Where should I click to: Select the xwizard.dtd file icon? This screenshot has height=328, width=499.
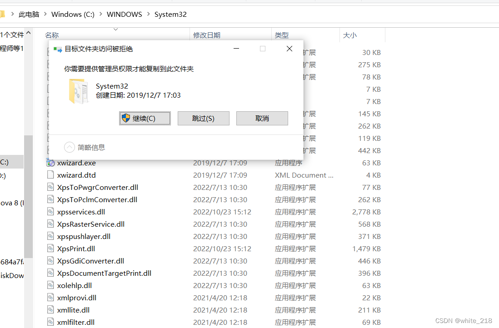point(50,175)
